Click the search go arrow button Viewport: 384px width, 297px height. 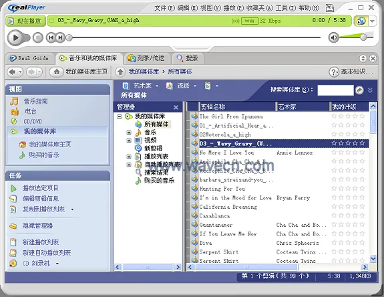[359, 90]
